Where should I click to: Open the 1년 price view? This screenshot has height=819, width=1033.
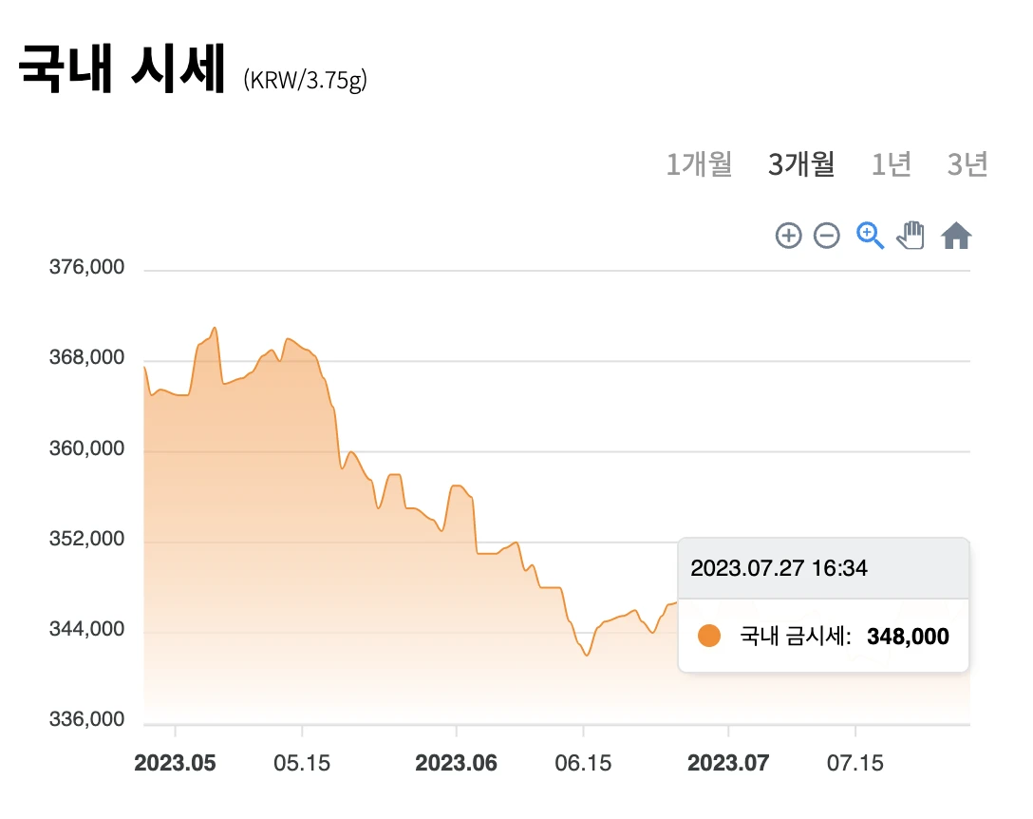pyautogui.click(x=891, y=164)
